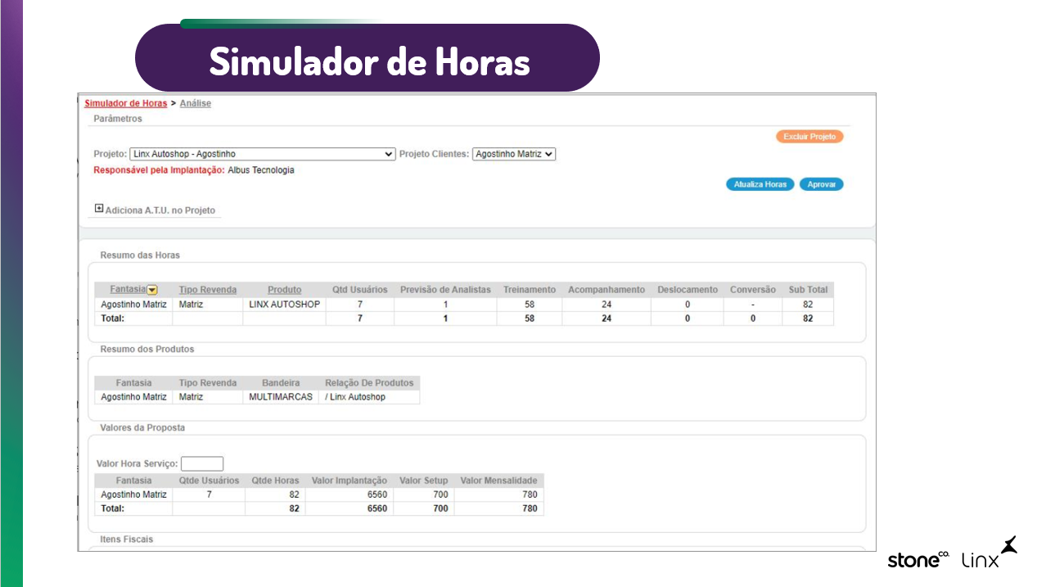Click the Conversão column header
This screenshot has height=587, width=1046.
(x=753, y=290)
